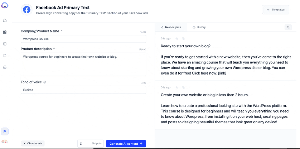Star the 'Ready to start your own blog?' output
Viewport: 300px width, 149px height.
[177, 39]
